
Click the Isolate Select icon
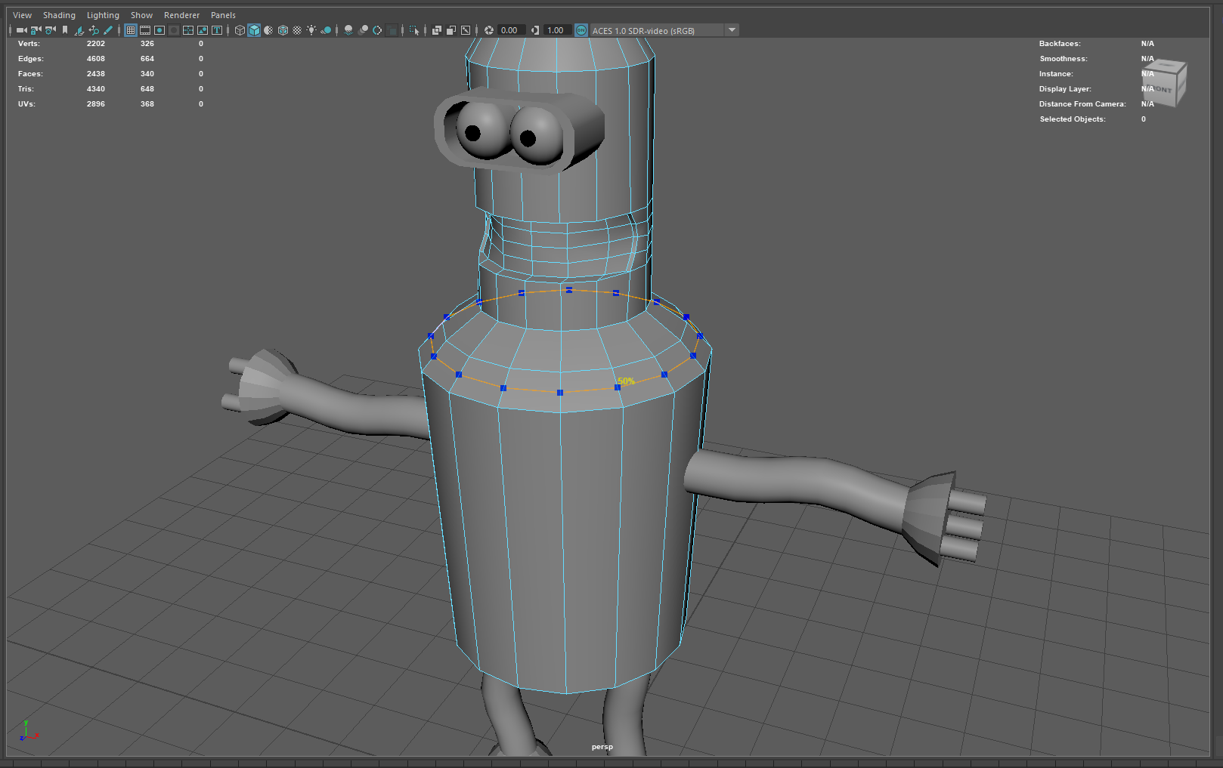point(414,30)
